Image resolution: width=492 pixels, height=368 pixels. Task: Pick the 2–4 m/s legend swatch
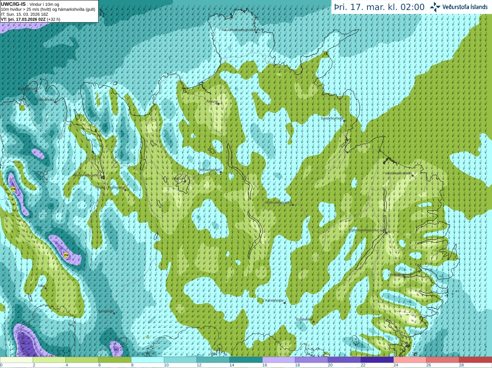pyautogui.click(x=49, y=360)
